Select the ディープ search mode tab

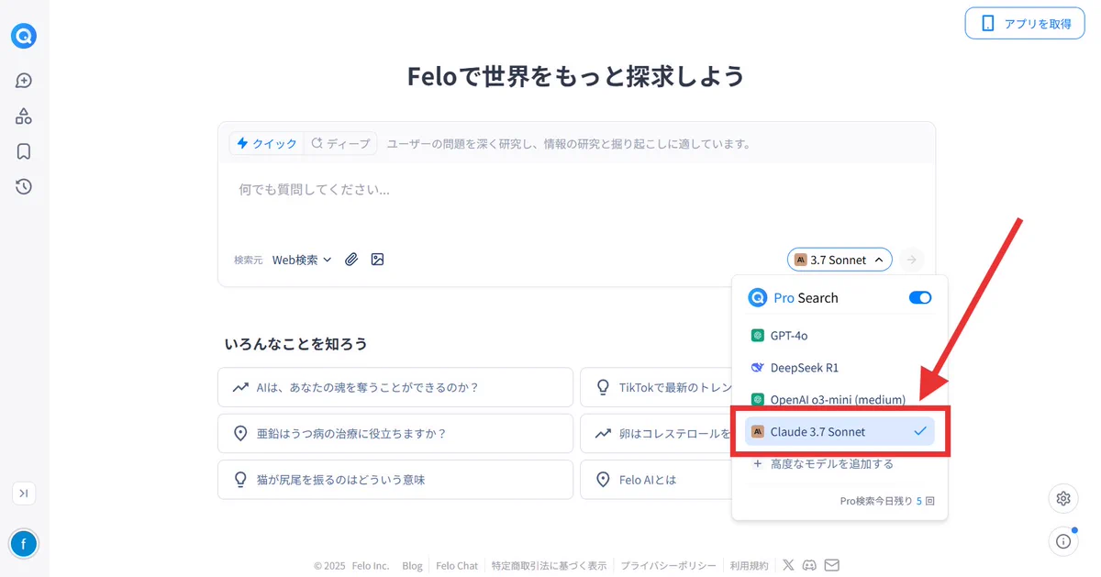pyautogui.click(x=340, y=143)
